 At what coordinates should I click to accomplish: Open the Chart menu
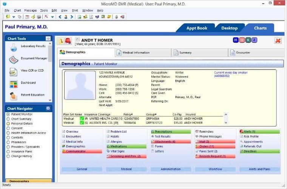(x=17, y=11)
